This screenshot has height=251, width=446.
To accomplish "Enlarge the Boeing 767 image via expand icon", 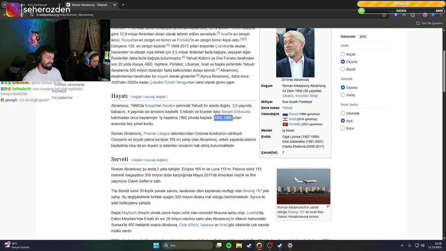I will pos(328,206).
